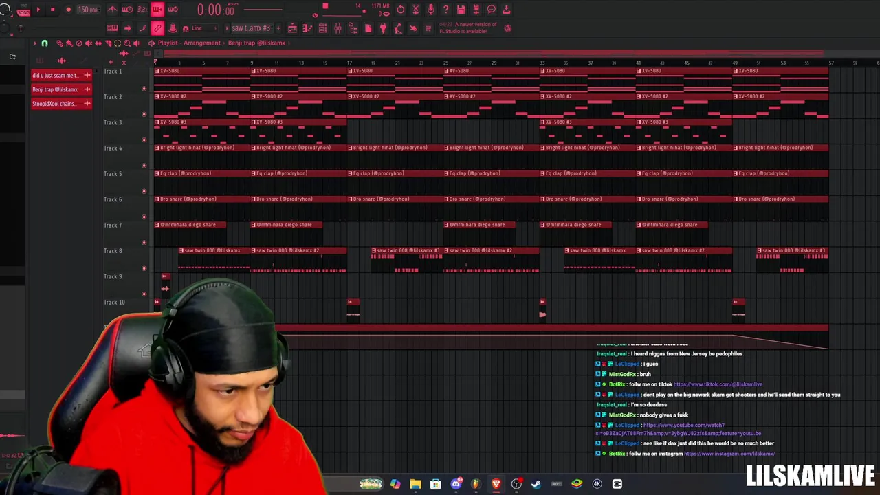This screenshot has height=495, width=880.
Task: Open the instagram.com link in chat
Action: coord(729,454)
